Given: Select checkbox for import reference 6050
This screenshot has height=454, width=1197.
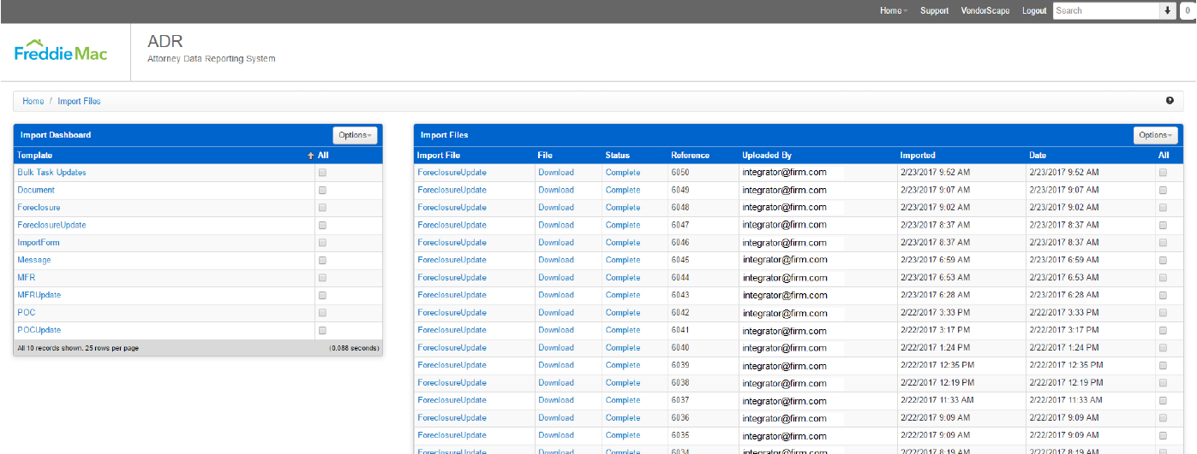Looking at the screenshot, I should coord(1163,173).
